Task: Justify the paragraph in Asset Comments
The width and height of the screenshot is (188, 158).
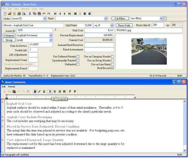Action: click(64, 92)
